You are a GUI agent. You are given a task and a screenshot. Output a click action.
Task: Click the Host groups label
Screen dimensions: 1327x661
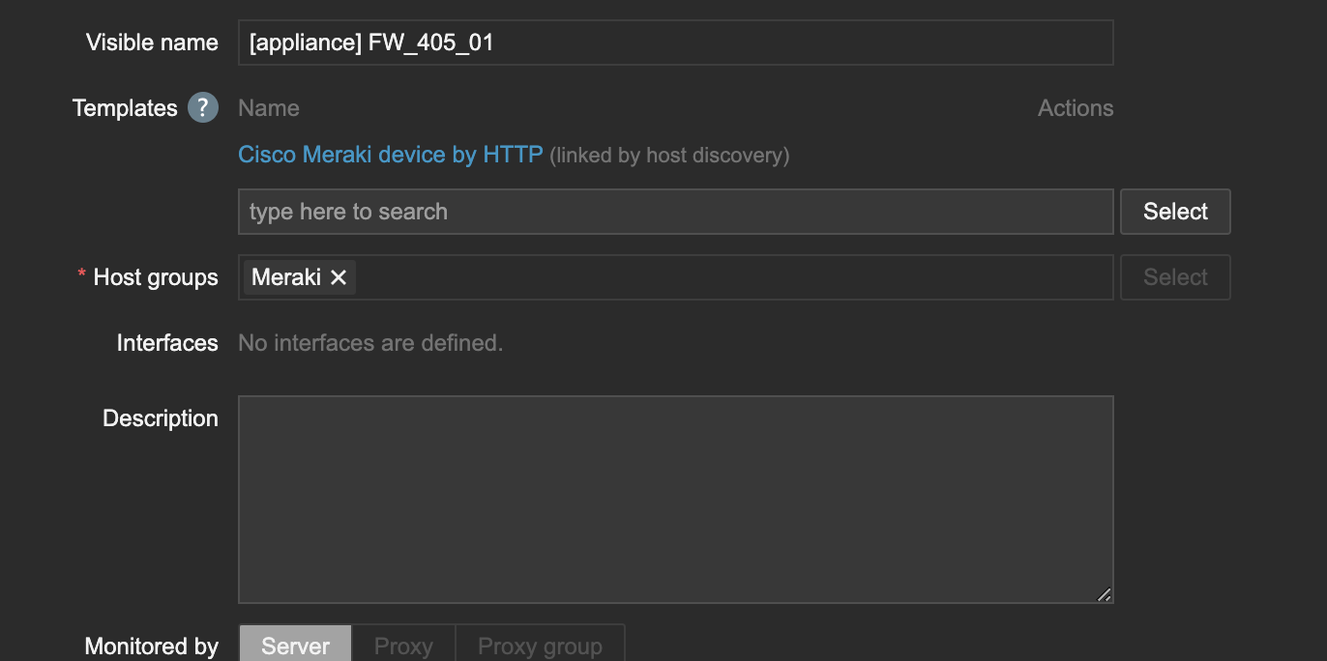156,277
